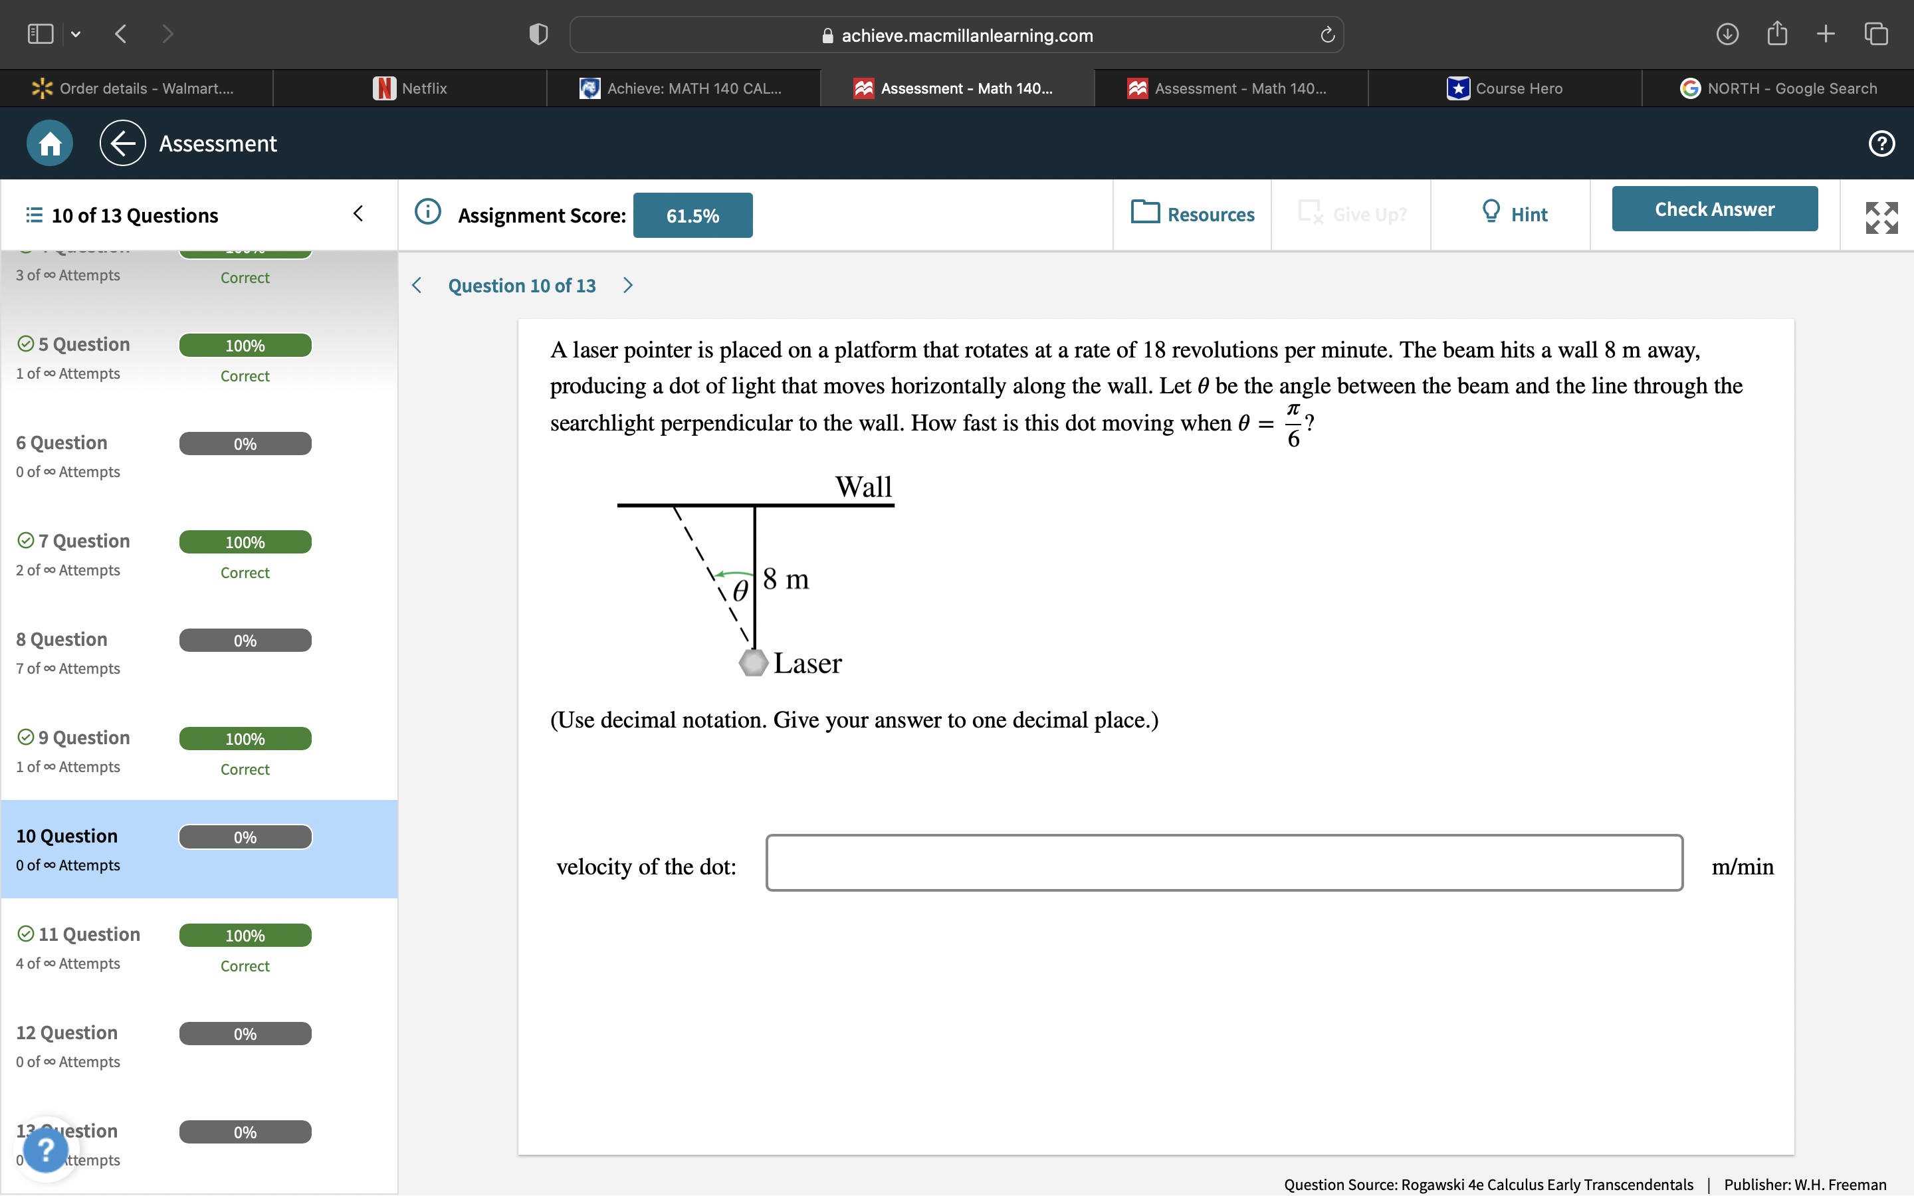This screenshot has height=1196, width=1914.
Task: Click the Assignment Score info icon
Action: point(427,212)
